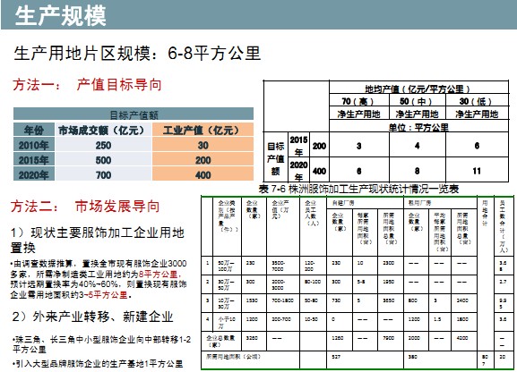The width and height of the screenshot is (517, 372).
Task: Click the red 方法二 市场发展导向 heading
Action: (x=85, y=207)
